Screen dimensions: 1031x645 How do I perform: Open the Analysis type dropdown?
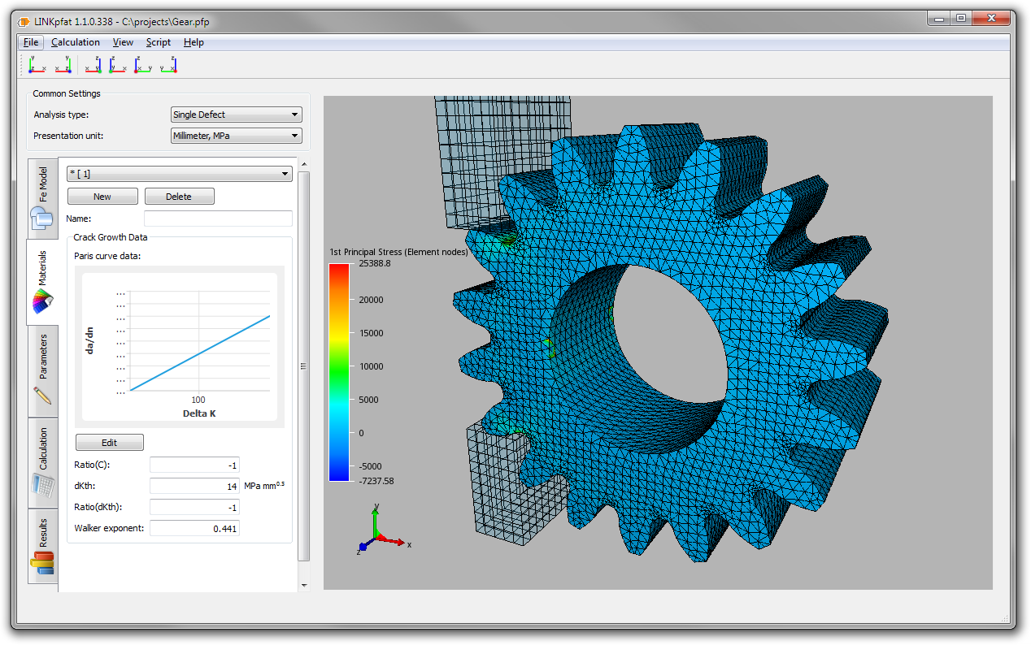[236, 115]
